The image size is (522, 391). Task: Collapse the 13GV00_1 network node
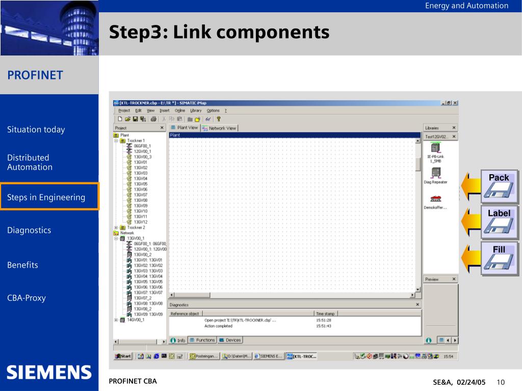116,238
